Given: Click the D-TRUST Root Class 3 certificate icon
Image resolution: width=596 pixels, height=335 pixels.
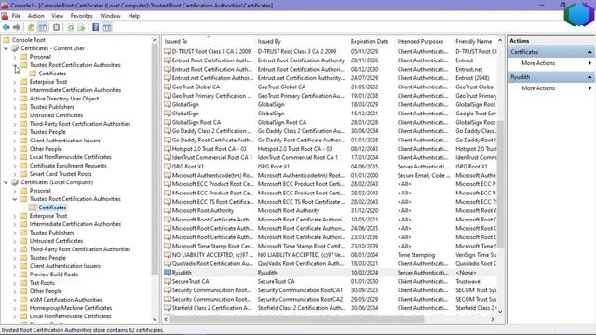Looking at the screenshot, I should 168,52.
